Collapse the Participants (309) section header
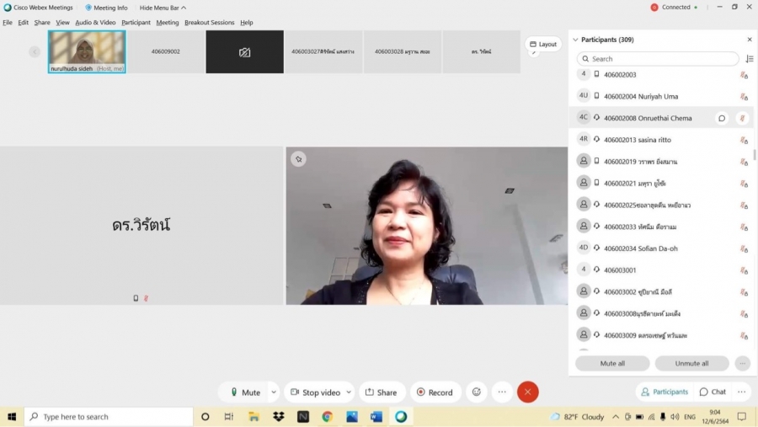Screen dimensions: 758x427 pos(576,40)
